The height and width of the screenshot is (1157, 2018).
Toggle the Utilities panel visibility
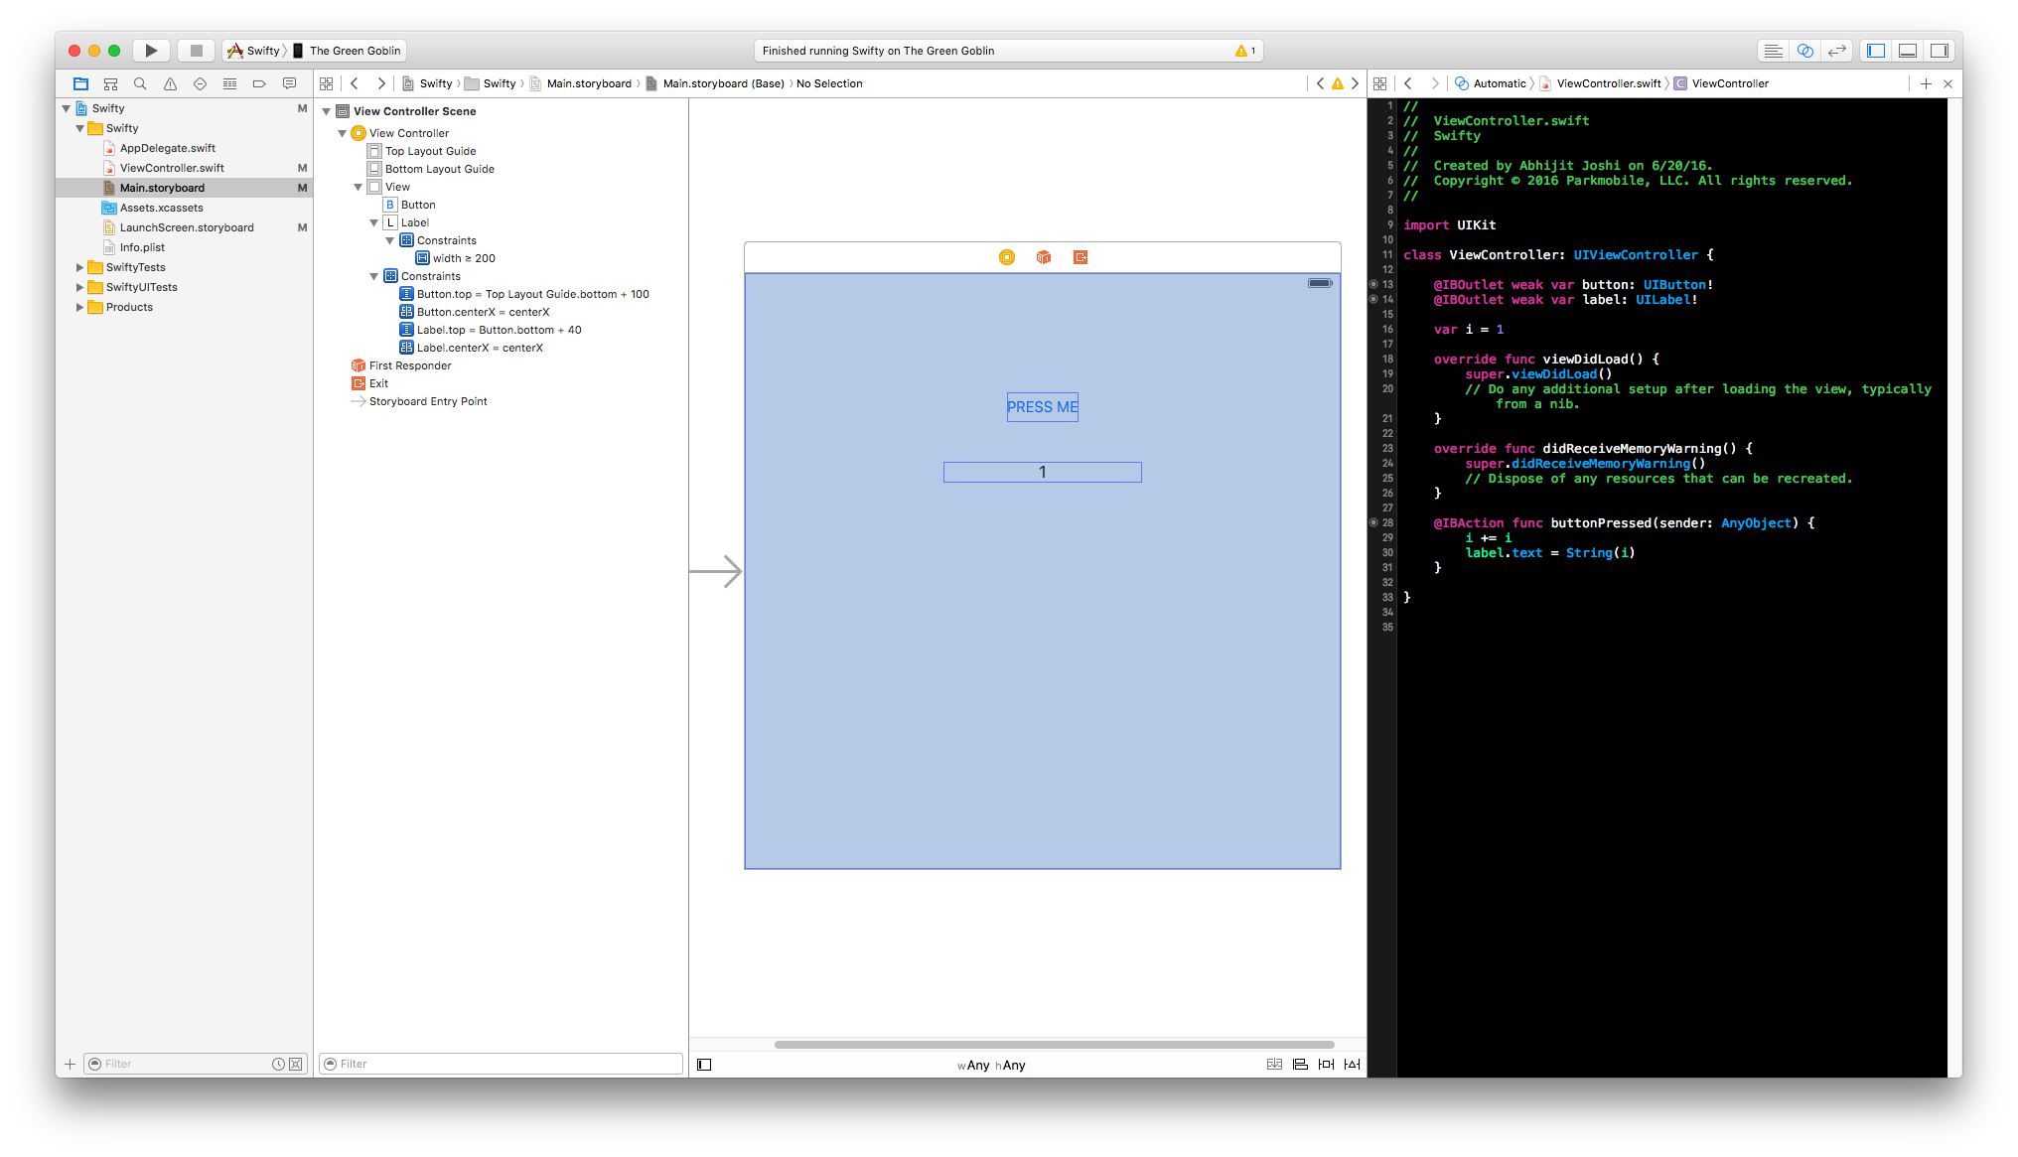tap(1940, 51)
